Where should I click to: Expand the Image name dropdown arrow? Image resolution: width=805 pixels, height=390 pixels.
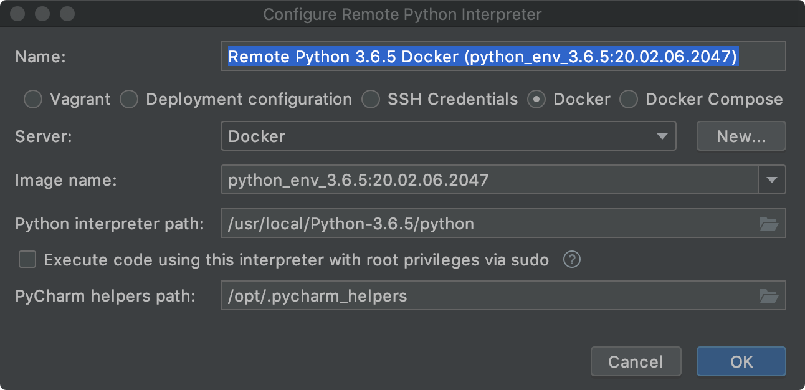[772, 181]
